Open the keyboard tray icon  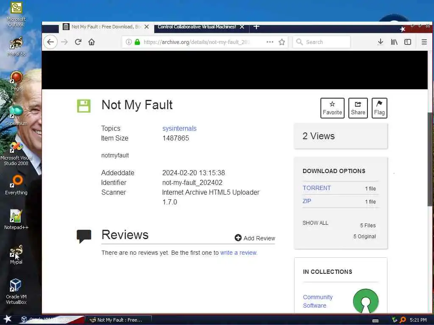click(x=376, y=321)
